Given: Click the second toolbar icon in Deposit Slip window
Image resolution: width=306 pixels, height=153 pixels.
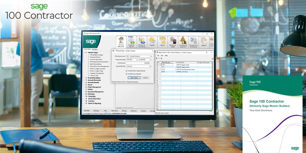Looking at the screenshot, I should pos(159,59).
